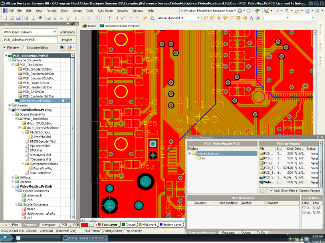Open Print Preview from the toolbar
The height and width of the screenshot is (243, 325).
[x=33, y=18]
